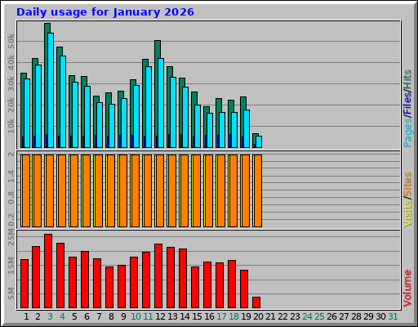Click the title 'Daily usage for January 2026'

(x=105, y=12)
